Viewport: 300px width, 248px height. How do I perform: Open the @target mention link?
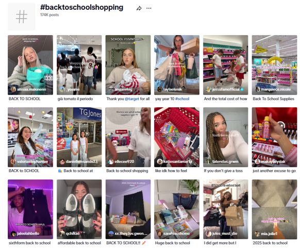click(x=132, y=99)
